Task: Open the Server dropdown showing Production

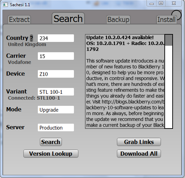Action: point(56,127)
